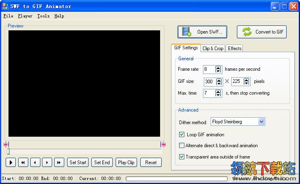Click the clip start marker icon
300x184 pixels.
[x=6, y=144]
